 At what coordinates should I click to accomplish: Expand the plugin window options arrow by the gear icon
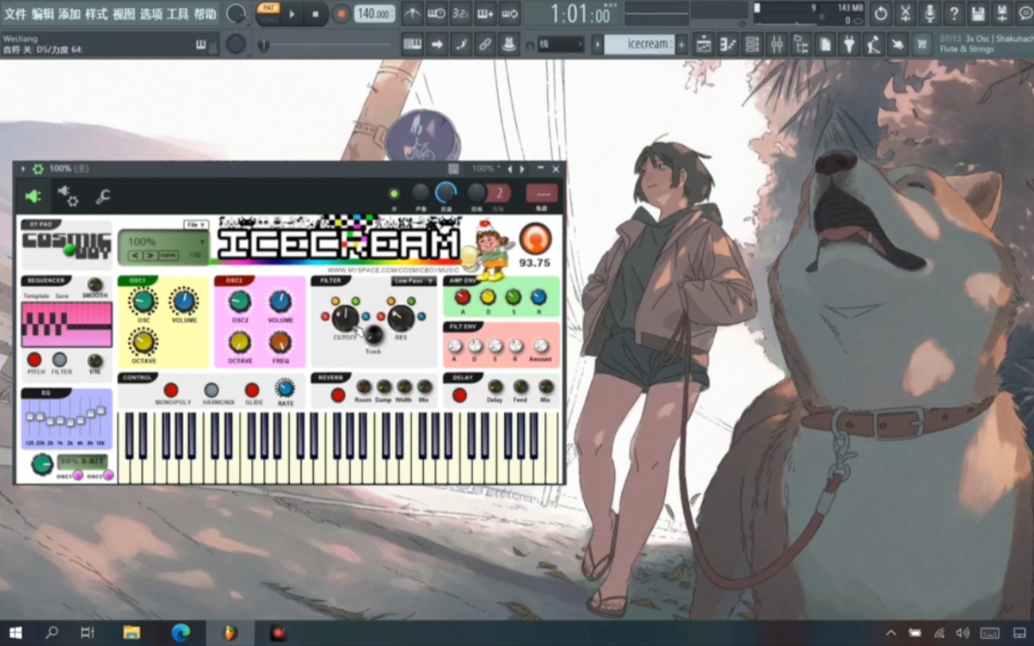(23, 169)
